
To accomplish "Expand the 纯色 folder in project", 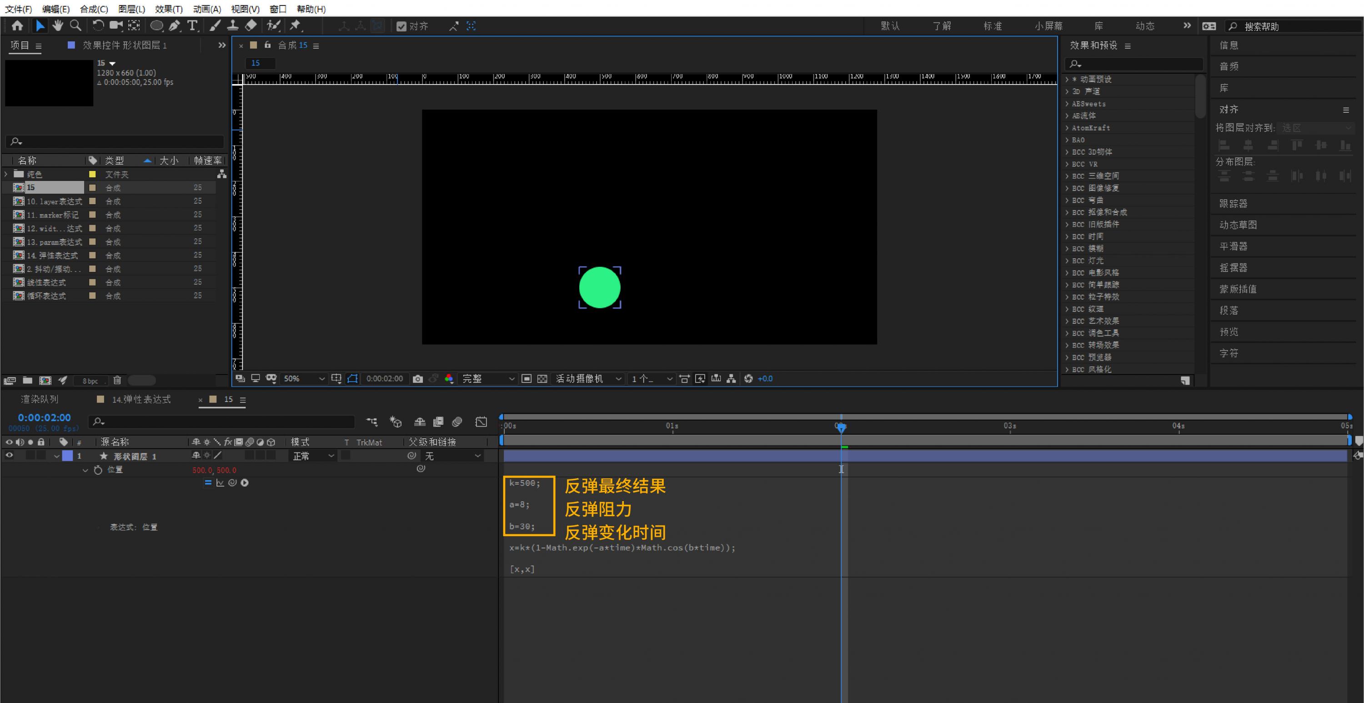I will pyautogui.click(x=6, y=174).
